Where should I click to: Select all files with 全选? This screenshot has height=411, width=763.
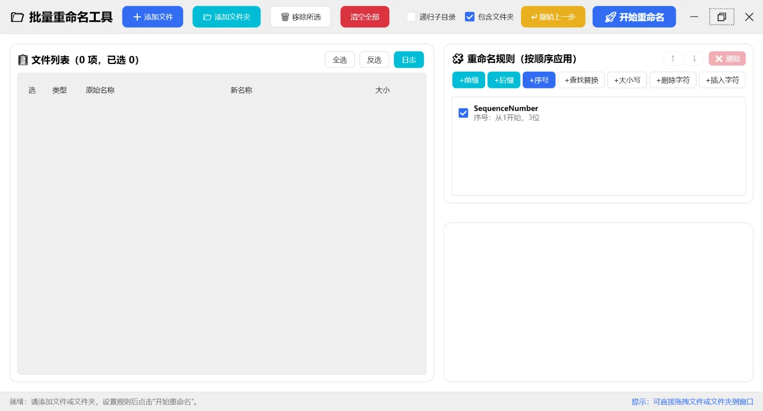pyautogui.click(x=339, y=60)
